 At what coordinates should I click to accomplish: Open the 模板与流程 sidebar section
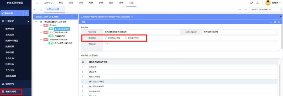[x=16, y=92]
